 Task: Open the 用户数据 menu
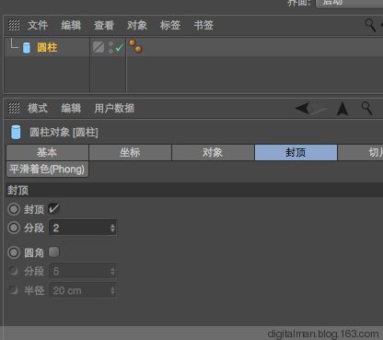[114, 108]
